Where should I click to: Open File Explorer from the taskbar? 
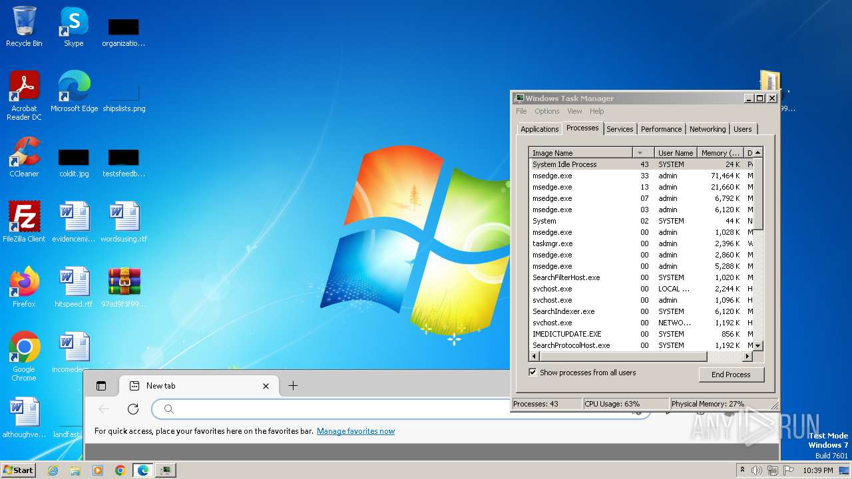pyautogui.click(x=75, y=470)
